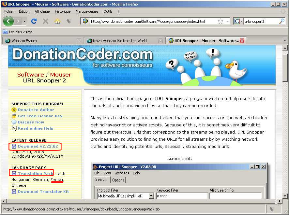Close the URL Snooper tab with red X

coord(242,41)
